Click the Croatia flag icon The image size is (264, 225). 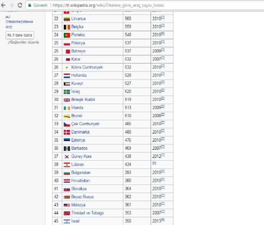[67, 181]
